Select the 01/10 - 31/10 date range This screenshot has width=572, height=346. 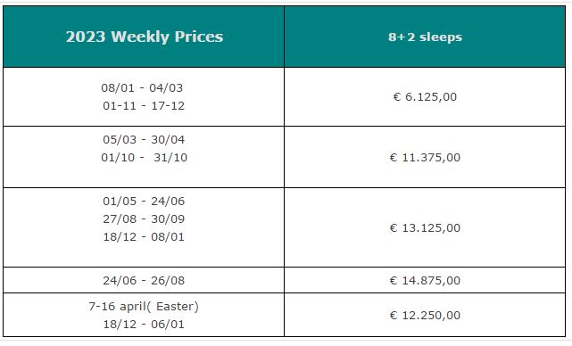pyautogui.click(x=144, y=158)
